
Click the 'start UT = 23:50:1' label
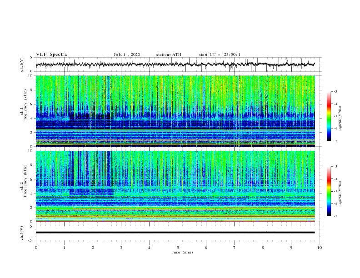(220, 55)
